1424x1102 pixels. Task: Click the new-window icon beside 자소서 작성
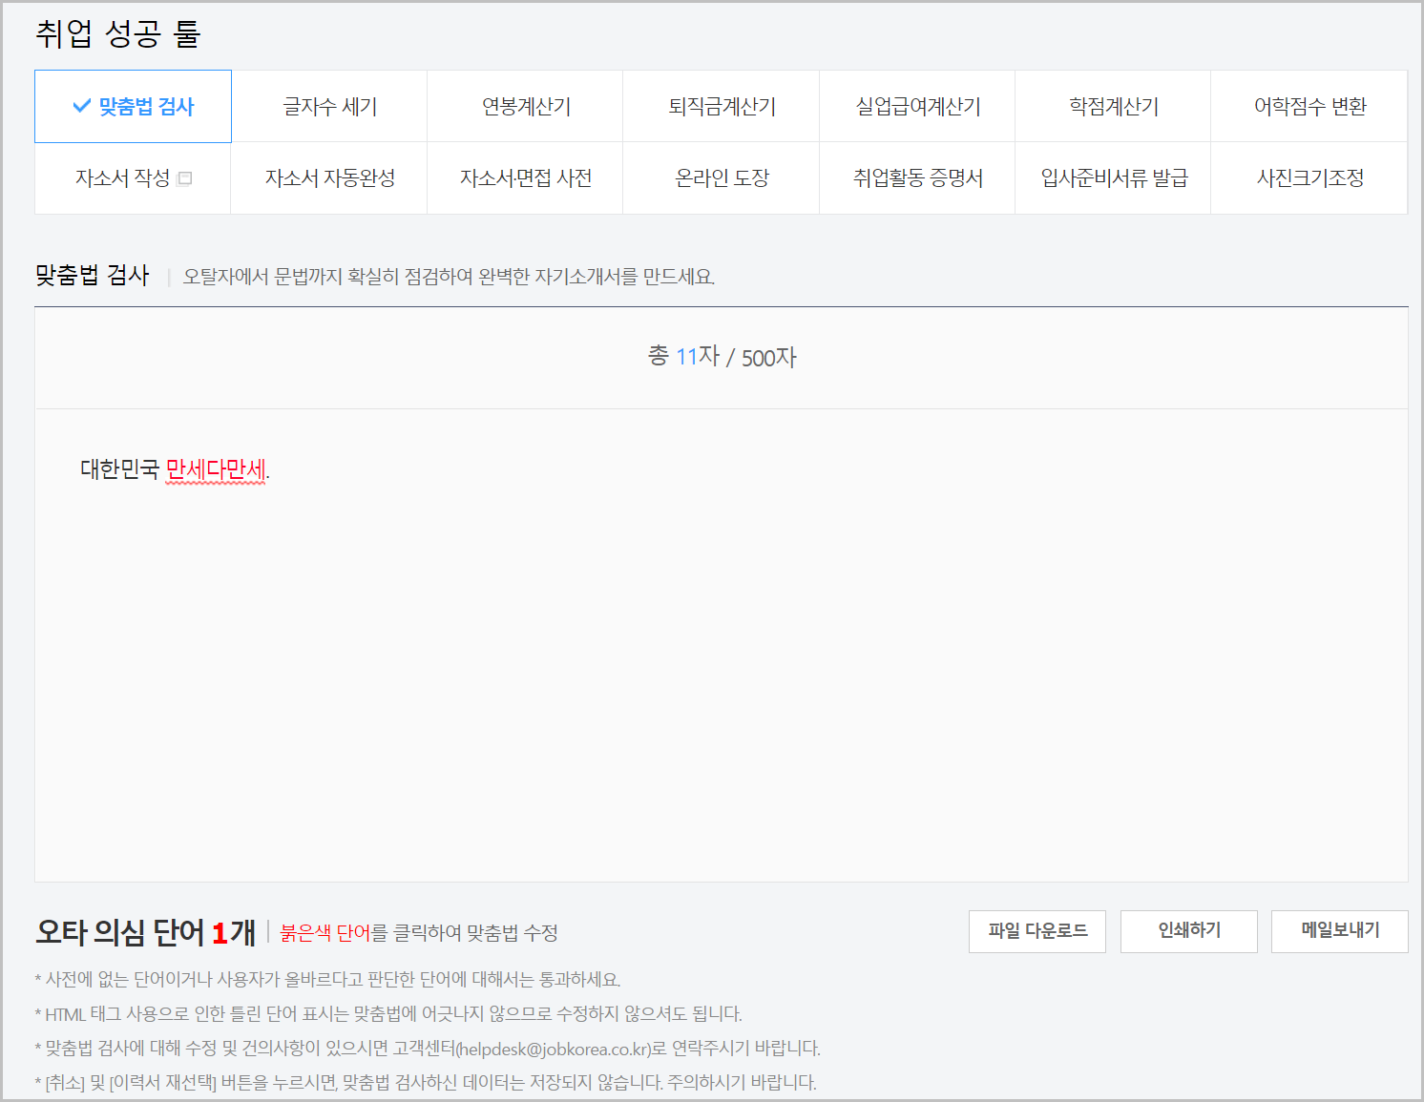pos(185,178)
